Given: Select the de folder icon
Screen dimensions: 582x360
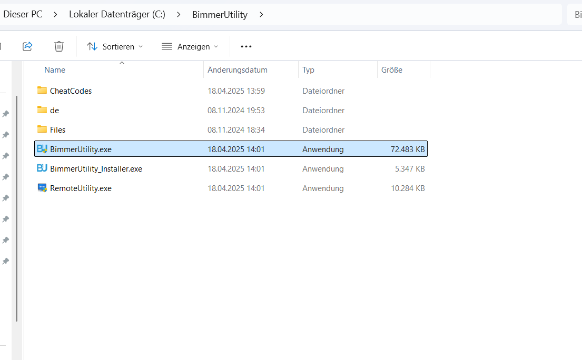Looking at the screenshot, I should click(x=42, y=110).
